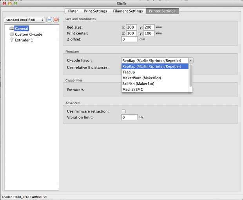This screenshot has width=243, height=200.
Task: Open the Extruder 1 settings
Action: [24, 40]
